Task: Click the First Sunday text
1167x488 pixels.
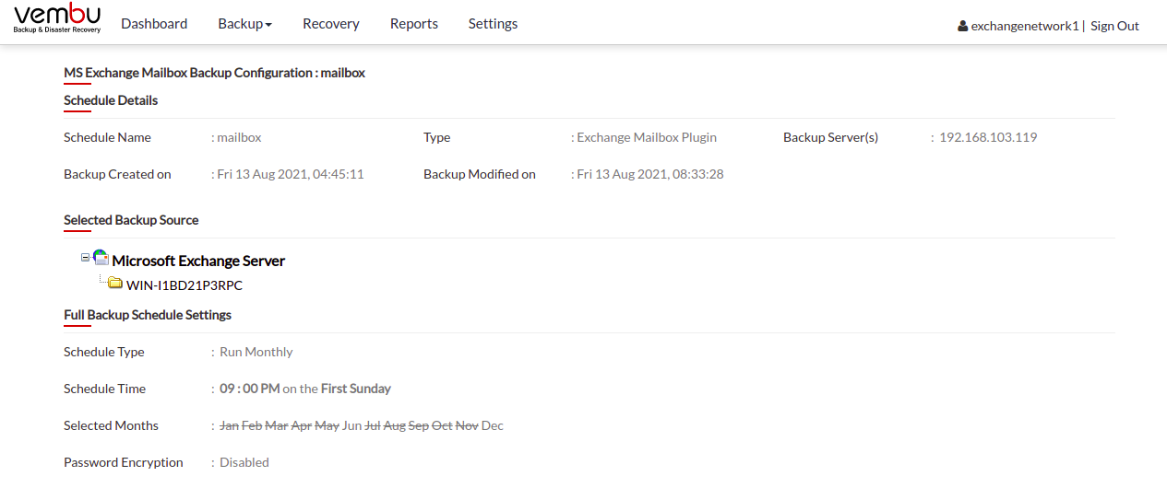Action: 356,389
